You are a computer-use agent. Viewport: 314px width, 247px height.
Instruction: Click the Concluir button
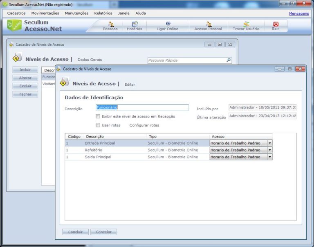tap(75, 232)
